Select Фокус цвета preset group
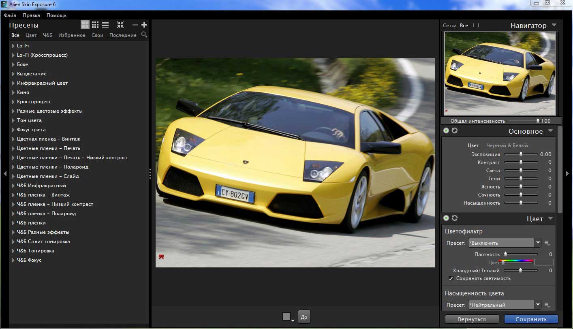Image resolution: width=573 pixels, height=329 pixels. tap(31, 130)
